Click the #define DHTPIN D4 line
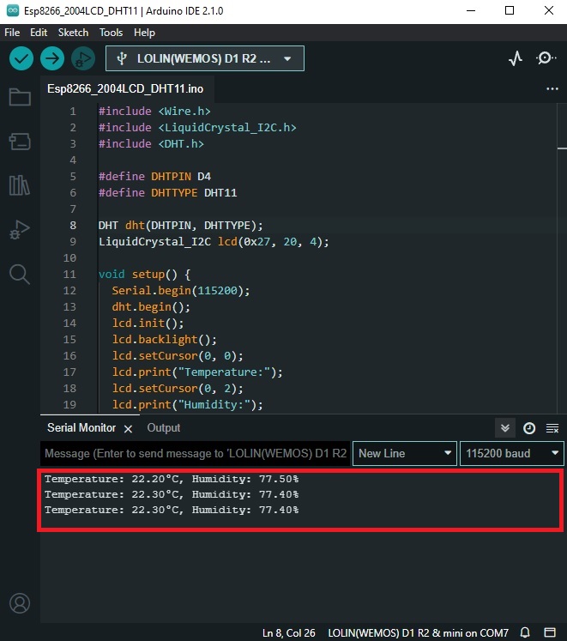 pyautogui.click(x=154, y=176)
